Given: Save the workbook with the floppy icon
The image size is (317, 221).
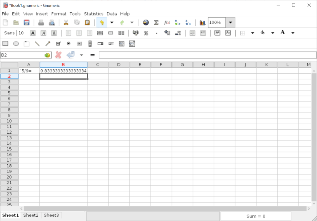Looking at the screenshot, I should (x=26, y=22).
